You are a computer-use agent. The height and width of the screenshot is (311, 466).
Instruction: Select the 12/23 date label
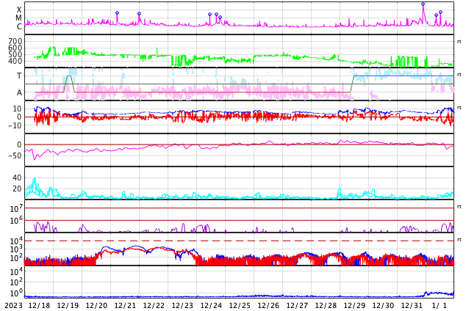(182, 305)
